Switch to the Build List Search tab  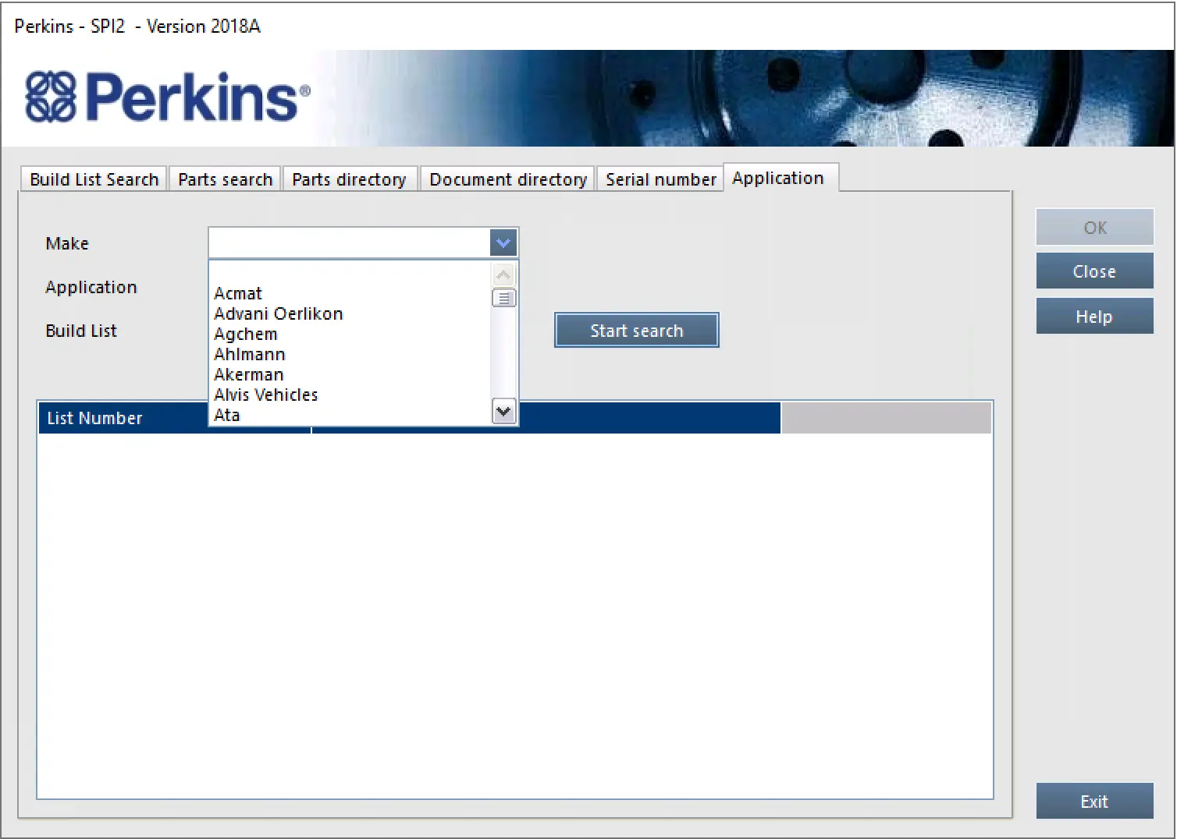[94, 179]
